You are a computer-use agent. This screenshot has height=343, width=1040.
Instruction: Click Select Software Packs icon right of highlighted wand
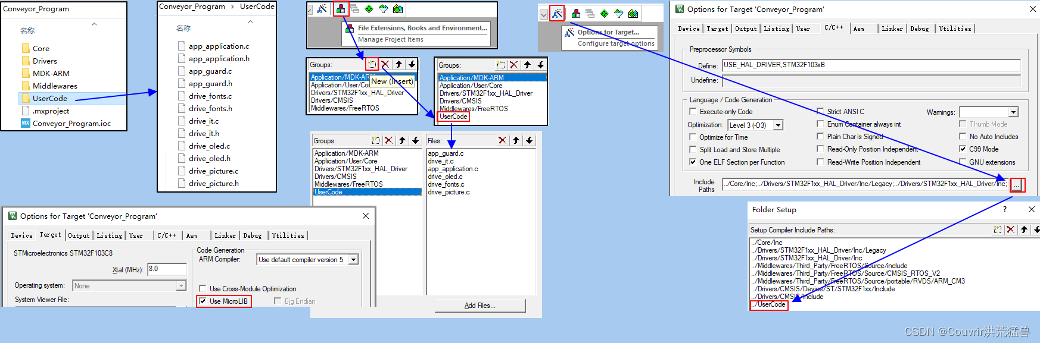[x=619, y=14]
